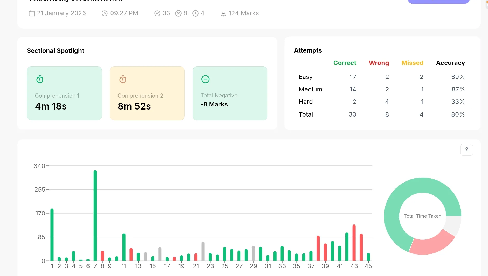Screen dimensions: 488x276
Task: Select the tallest green bar for question 7
Action: tap(95, 215)
